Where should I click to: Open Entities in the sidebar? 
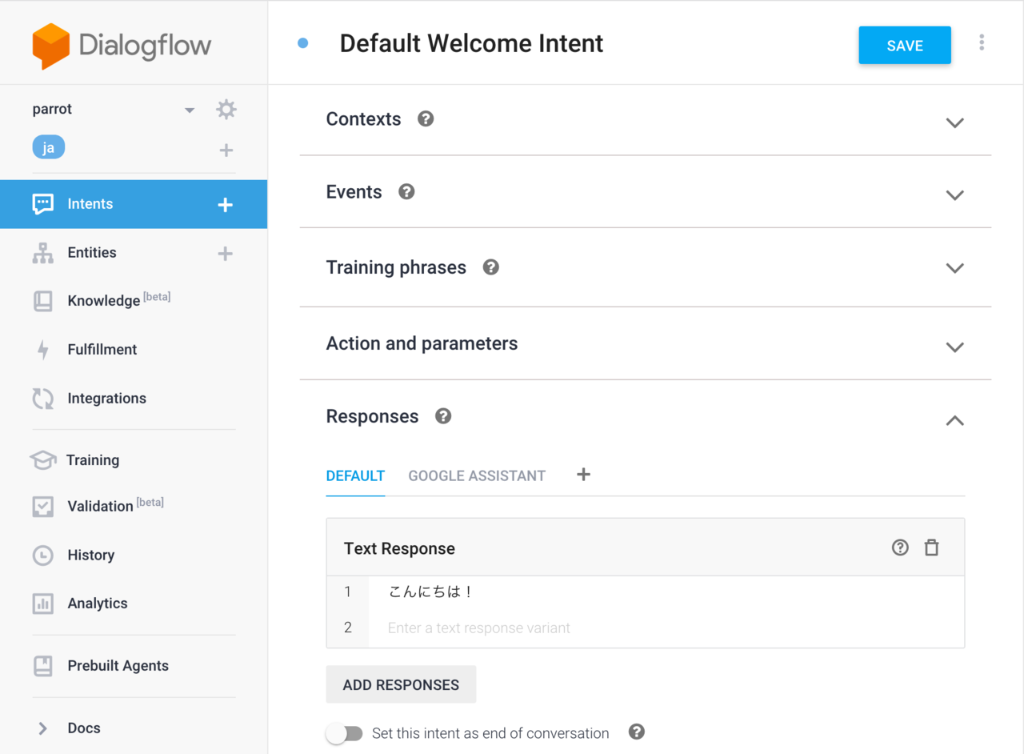pyautogui.click(x=92, y=253)
